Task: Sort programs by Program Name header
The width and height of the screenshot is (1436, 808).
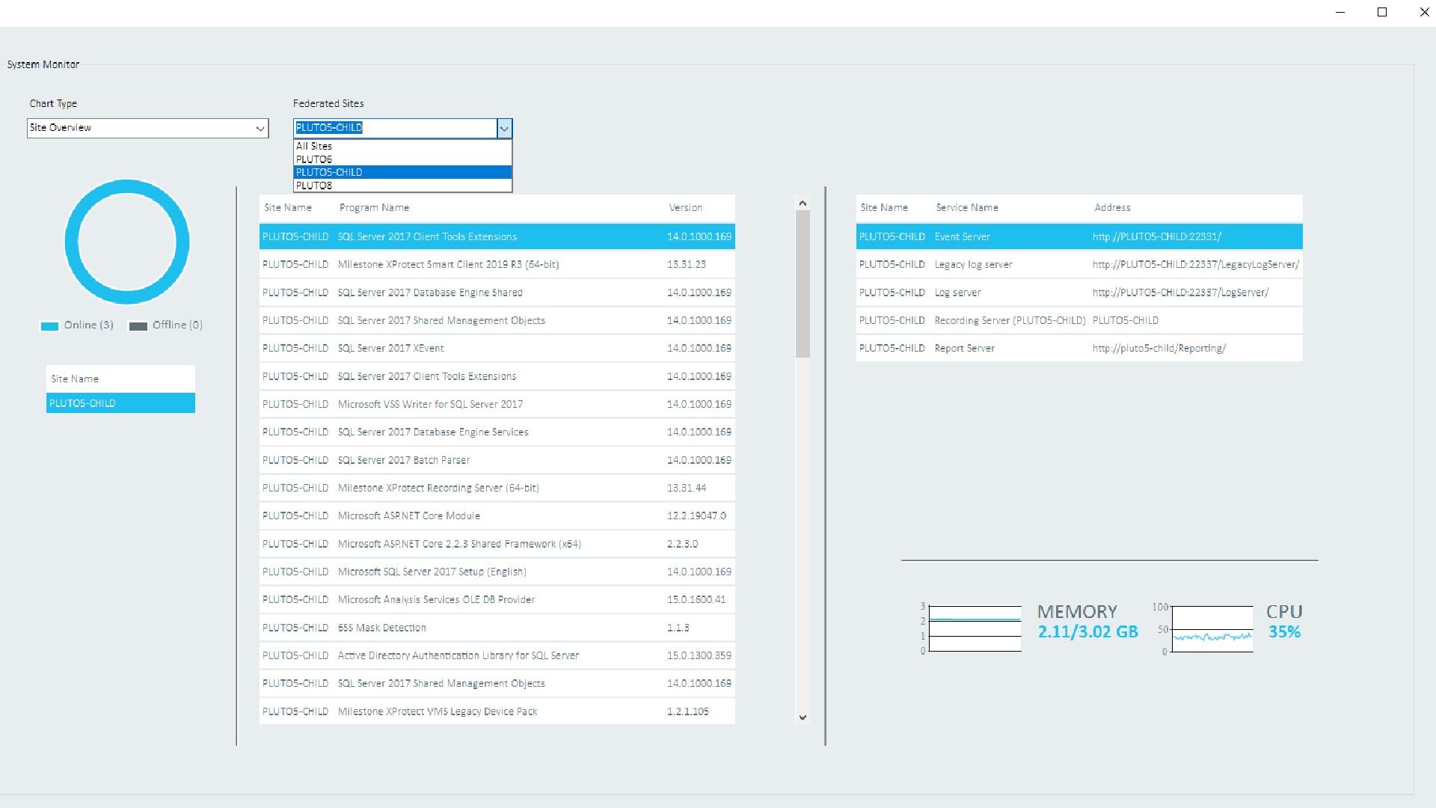Action: click(x=374, y=207)
